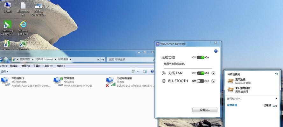Screen dimensions: 283x127
Task: Click the refresh icon in the network flyout
Action: (276, 74)
